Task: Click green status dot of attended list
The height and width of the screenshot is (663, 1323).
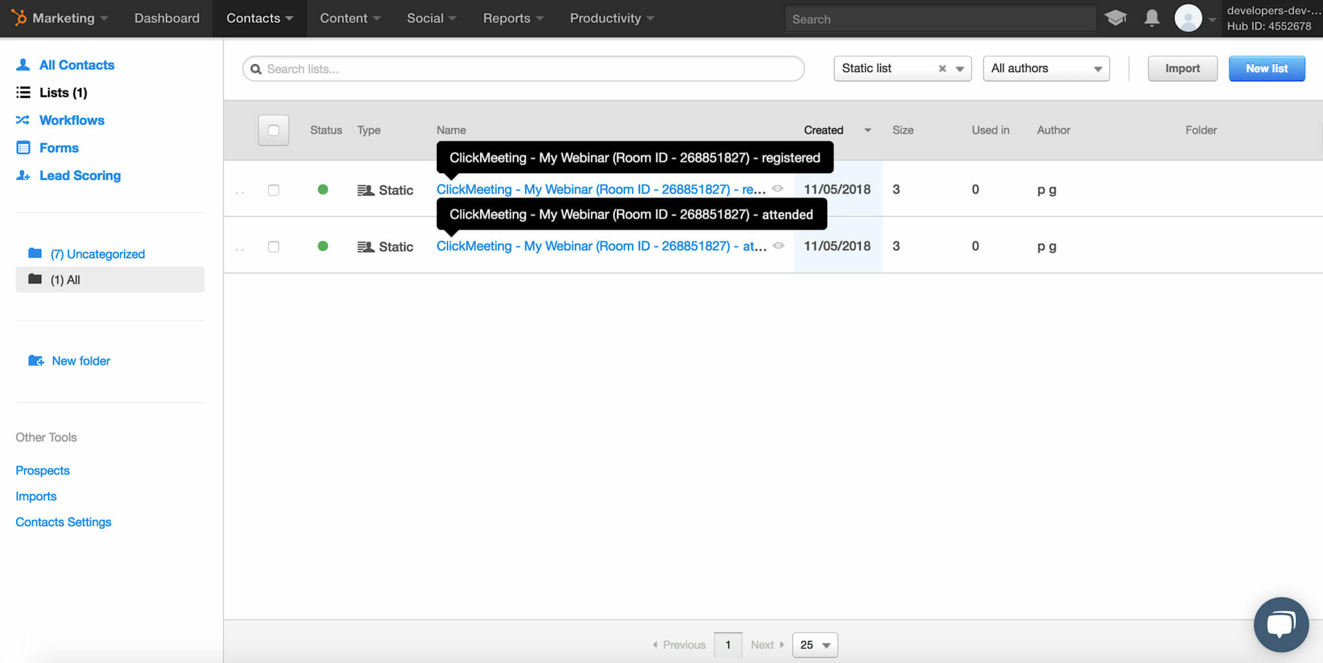Action: pyautogui.click(x=323, y=246)
